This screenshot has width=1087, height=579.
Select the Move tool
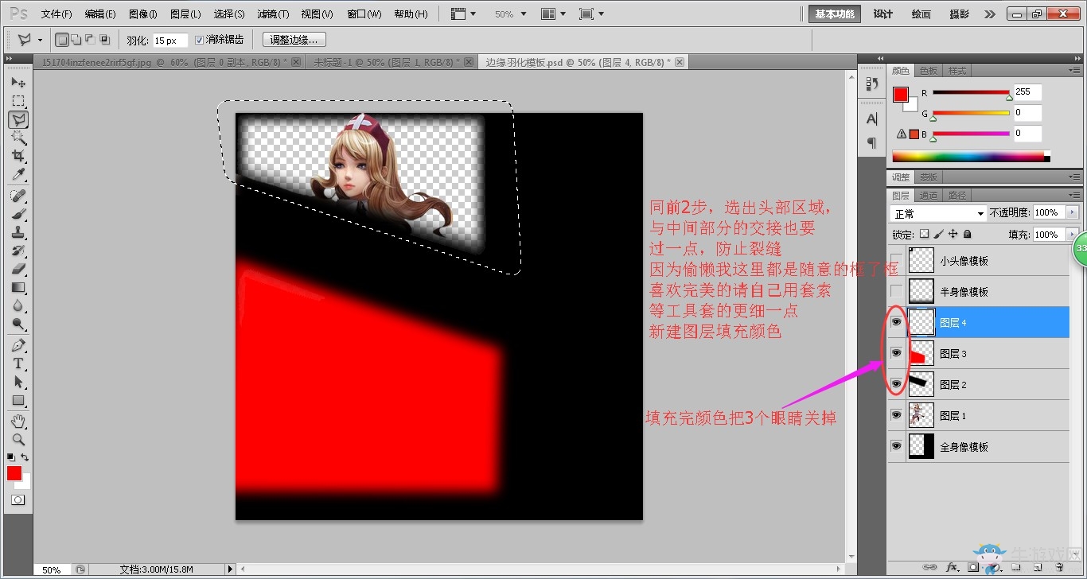click(x=18, y=83)
